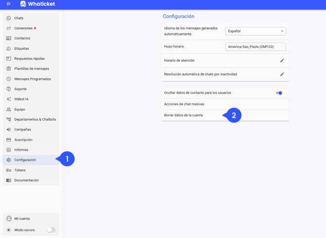Click the Soporte help icon
Screen dimensions: 326x238
(9, 89)
